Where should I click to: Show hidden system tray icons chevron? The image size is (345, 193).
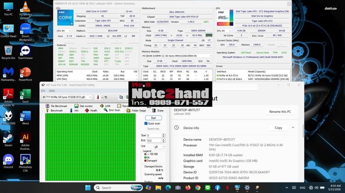[287, 188]
